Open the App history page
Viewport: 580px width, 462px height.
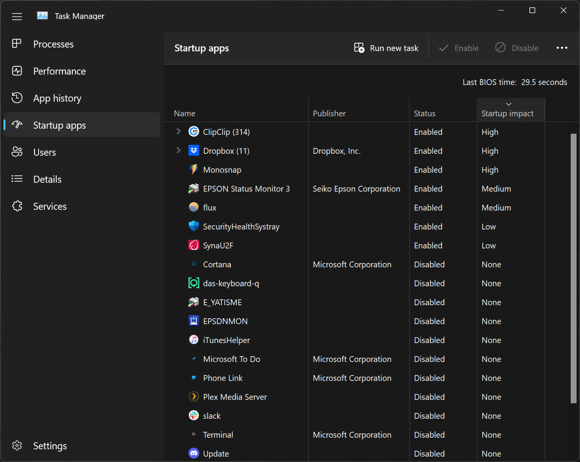tap(81, 98)
